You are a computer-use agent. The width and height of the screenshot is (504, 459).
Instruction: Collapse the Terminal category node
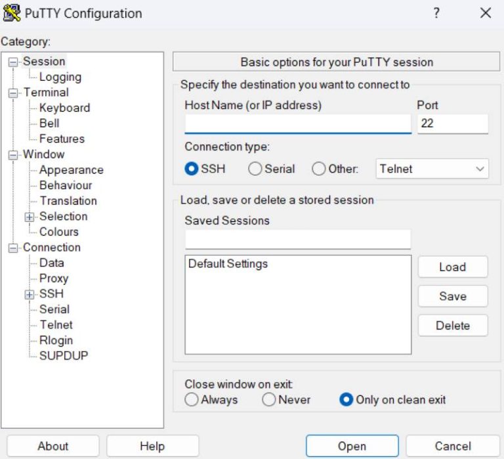(x=13, y=93)
